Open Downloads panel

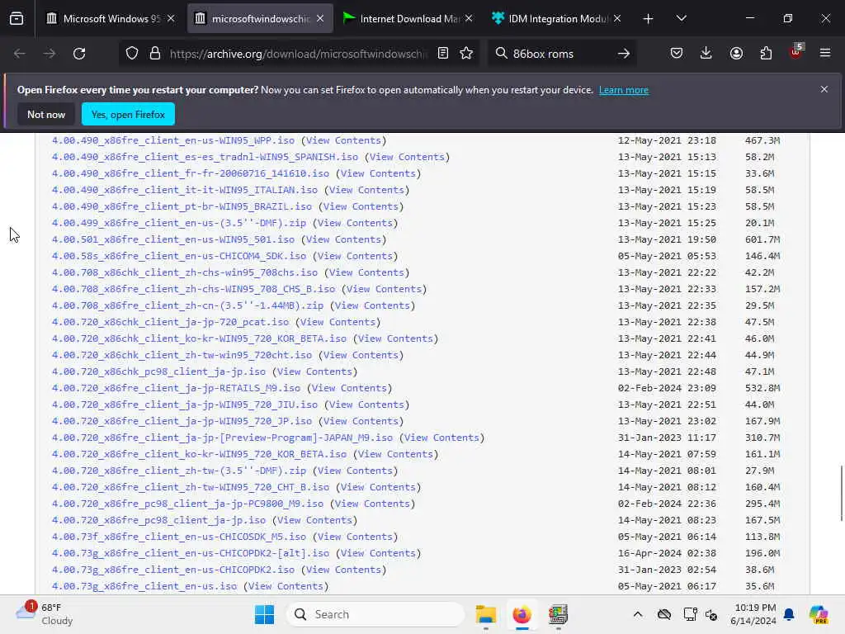706,54
